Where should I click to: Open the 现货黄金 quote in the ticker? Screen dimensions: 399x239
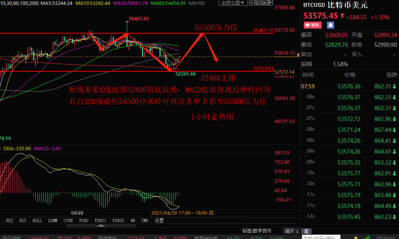108,238
